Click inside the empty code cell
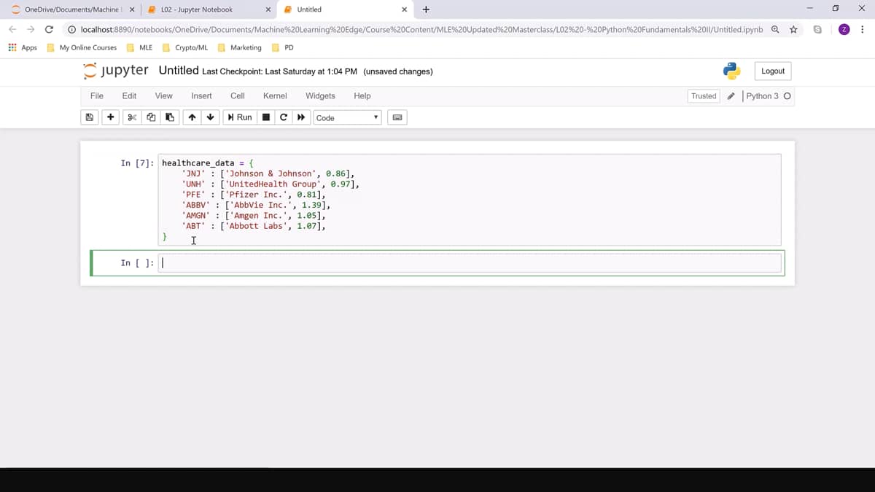Screen dimensions: 875x492 pos(470,263)
